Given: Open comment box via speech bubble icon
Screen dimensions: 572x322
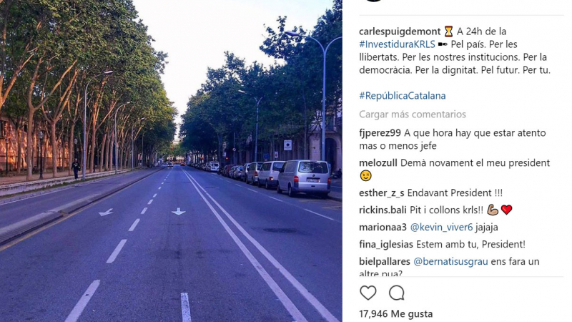Looking at the screenshot, I should click(x=397, y=293).
